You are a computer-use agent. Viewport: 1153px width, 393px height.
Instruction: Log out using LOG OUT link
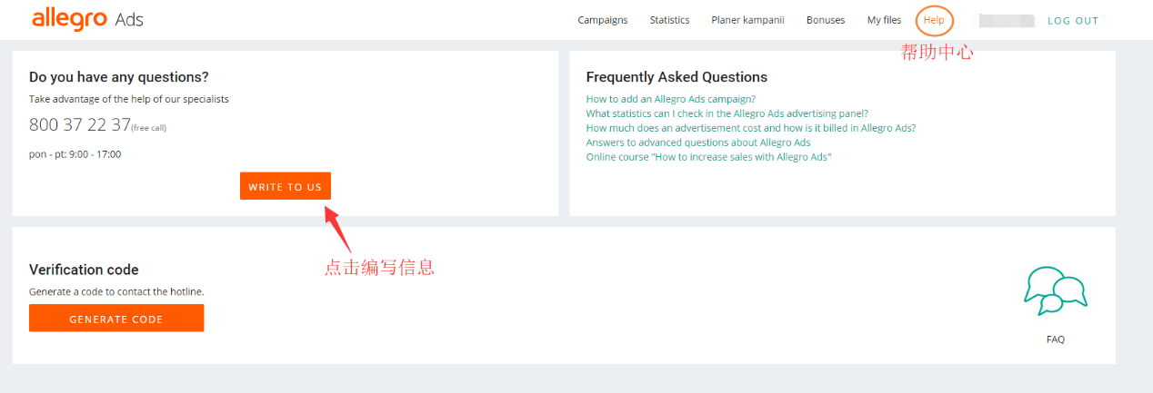(x=1073, y=21)
